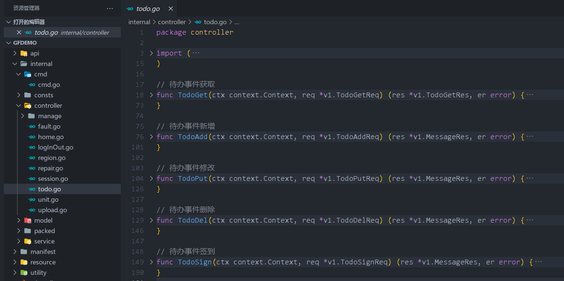Image resolution: width=564 pixels, height=281 pixels.
Task: Click the service folder icon
Action: coord(28,241)
